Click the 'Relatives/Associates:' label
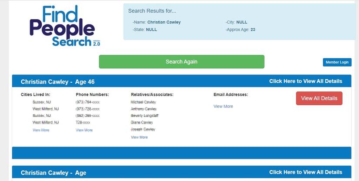This screenshot has width=359, height=181. point(152,94)
